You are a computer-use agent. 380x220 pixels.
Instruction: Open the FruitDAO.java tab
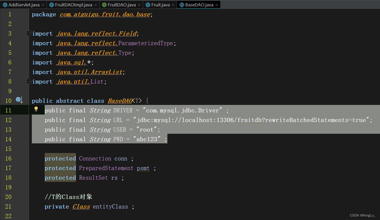point(122,5)
